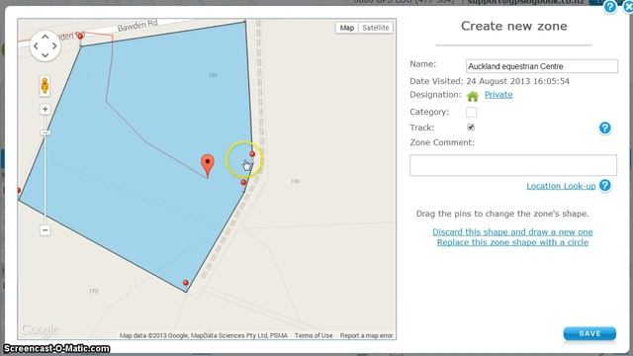Uncheck the Track checkbox
Viewport: 633px width, 356px height.
471,128
